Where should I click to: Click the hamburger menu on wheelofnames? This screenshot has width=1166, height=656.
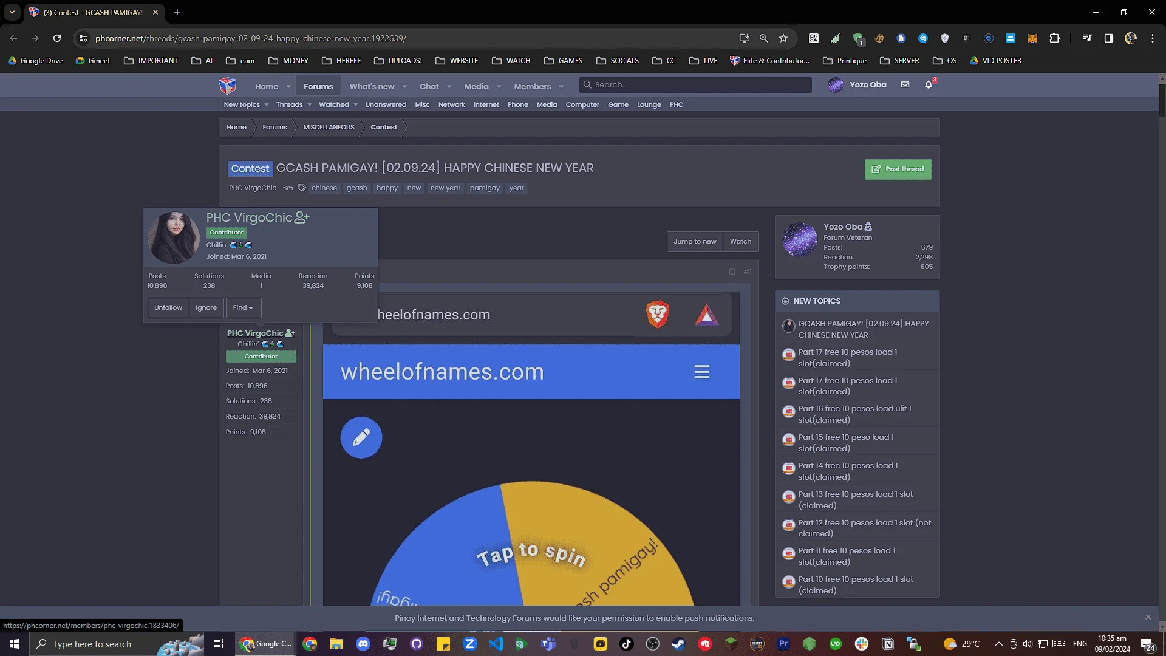(x=702, y=372)
